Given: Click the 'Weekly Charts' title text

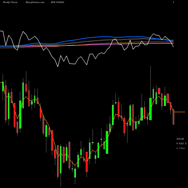Looking at the screenshot, I should click(x=10, y=2).
